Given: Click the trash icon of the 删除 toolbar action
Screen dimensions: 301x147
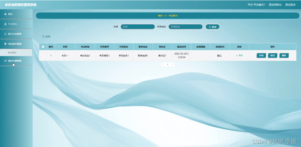Looking at the screenshot, I should (x=43, y=37).
